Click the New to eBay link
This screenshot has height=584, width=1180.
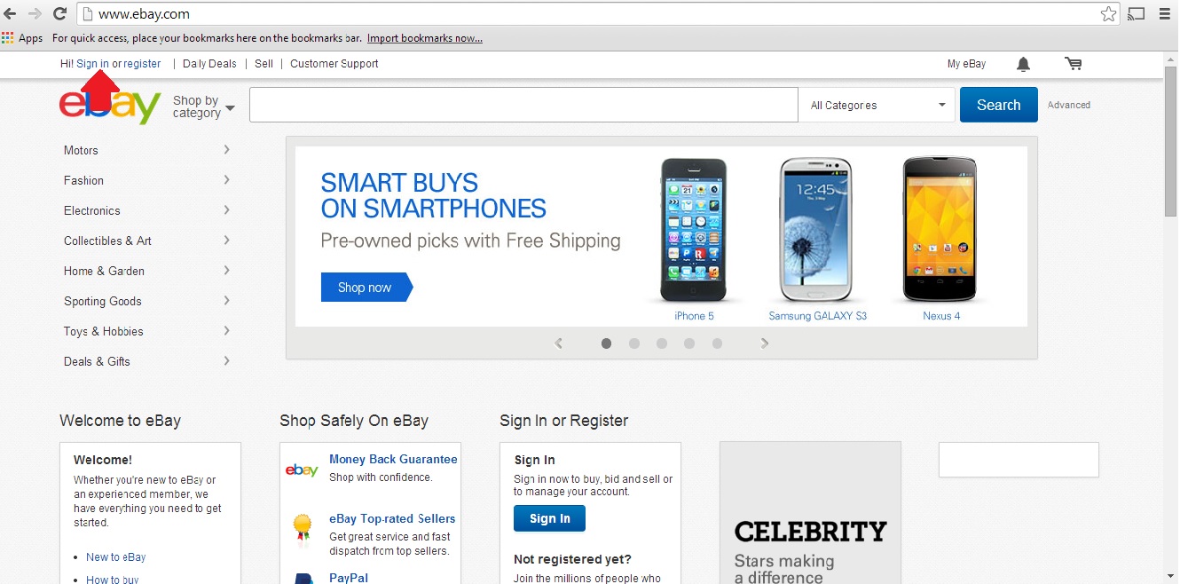(x=116, y=556)
